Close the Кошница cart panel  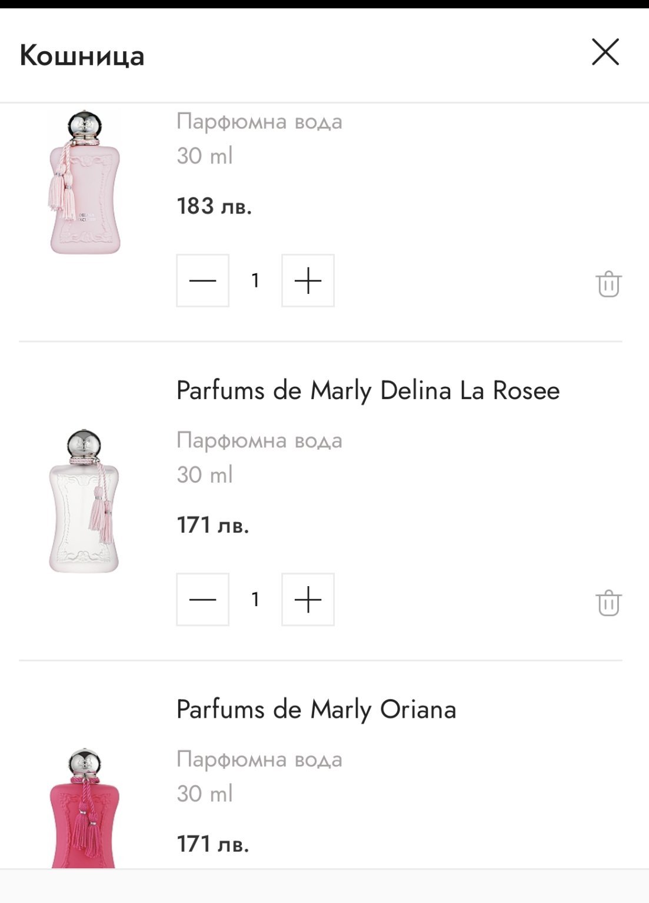coord(605,52)
